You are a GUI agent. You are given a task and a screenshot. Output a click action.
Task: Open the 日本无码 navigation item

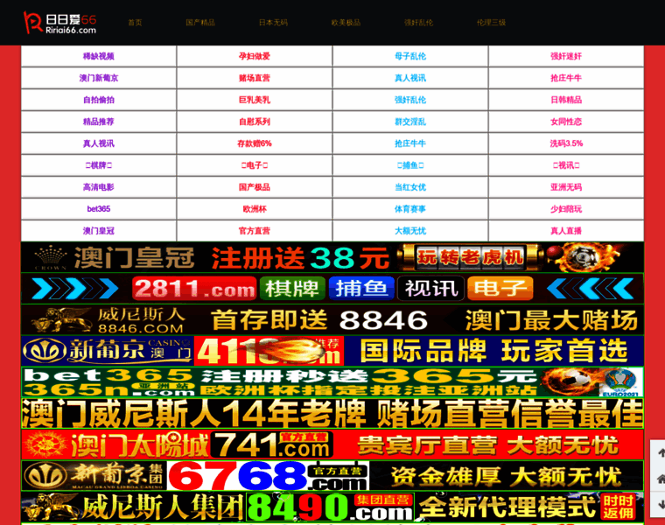coord(273,23)
